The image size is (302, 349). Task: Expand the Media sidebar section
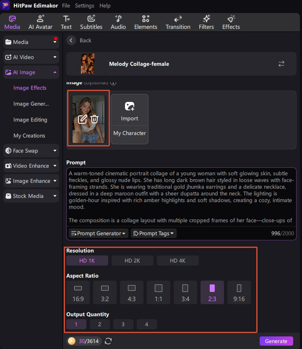(31, 42)
